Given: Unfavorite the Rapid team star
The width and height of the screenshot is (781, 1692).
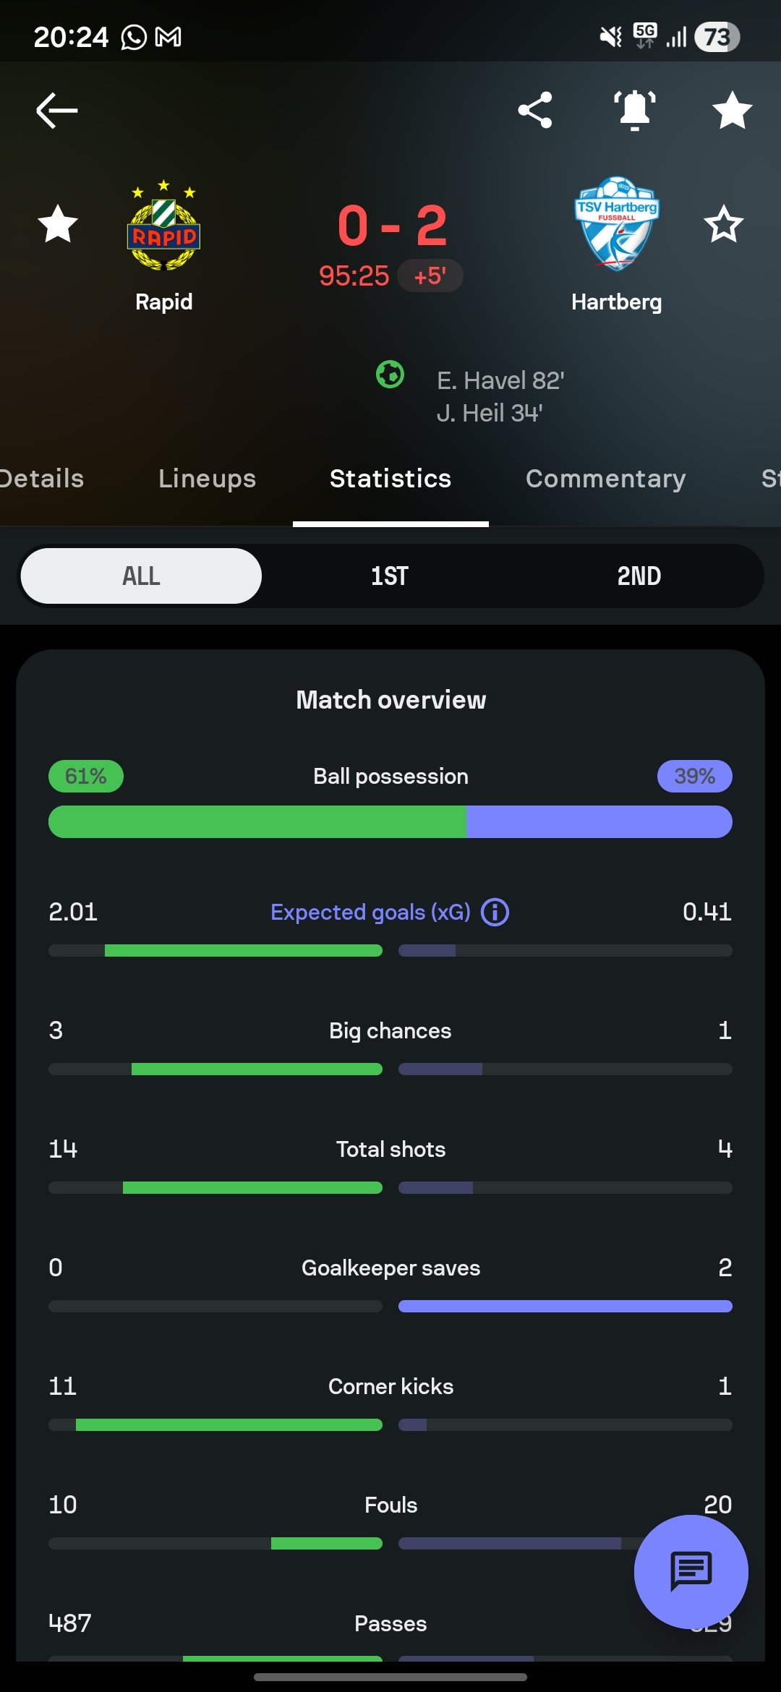Looking at the screenshot, I should point(58,224).
